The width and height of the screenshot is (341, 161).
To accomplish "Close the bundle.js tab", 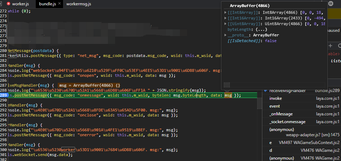I will (59, 4).
